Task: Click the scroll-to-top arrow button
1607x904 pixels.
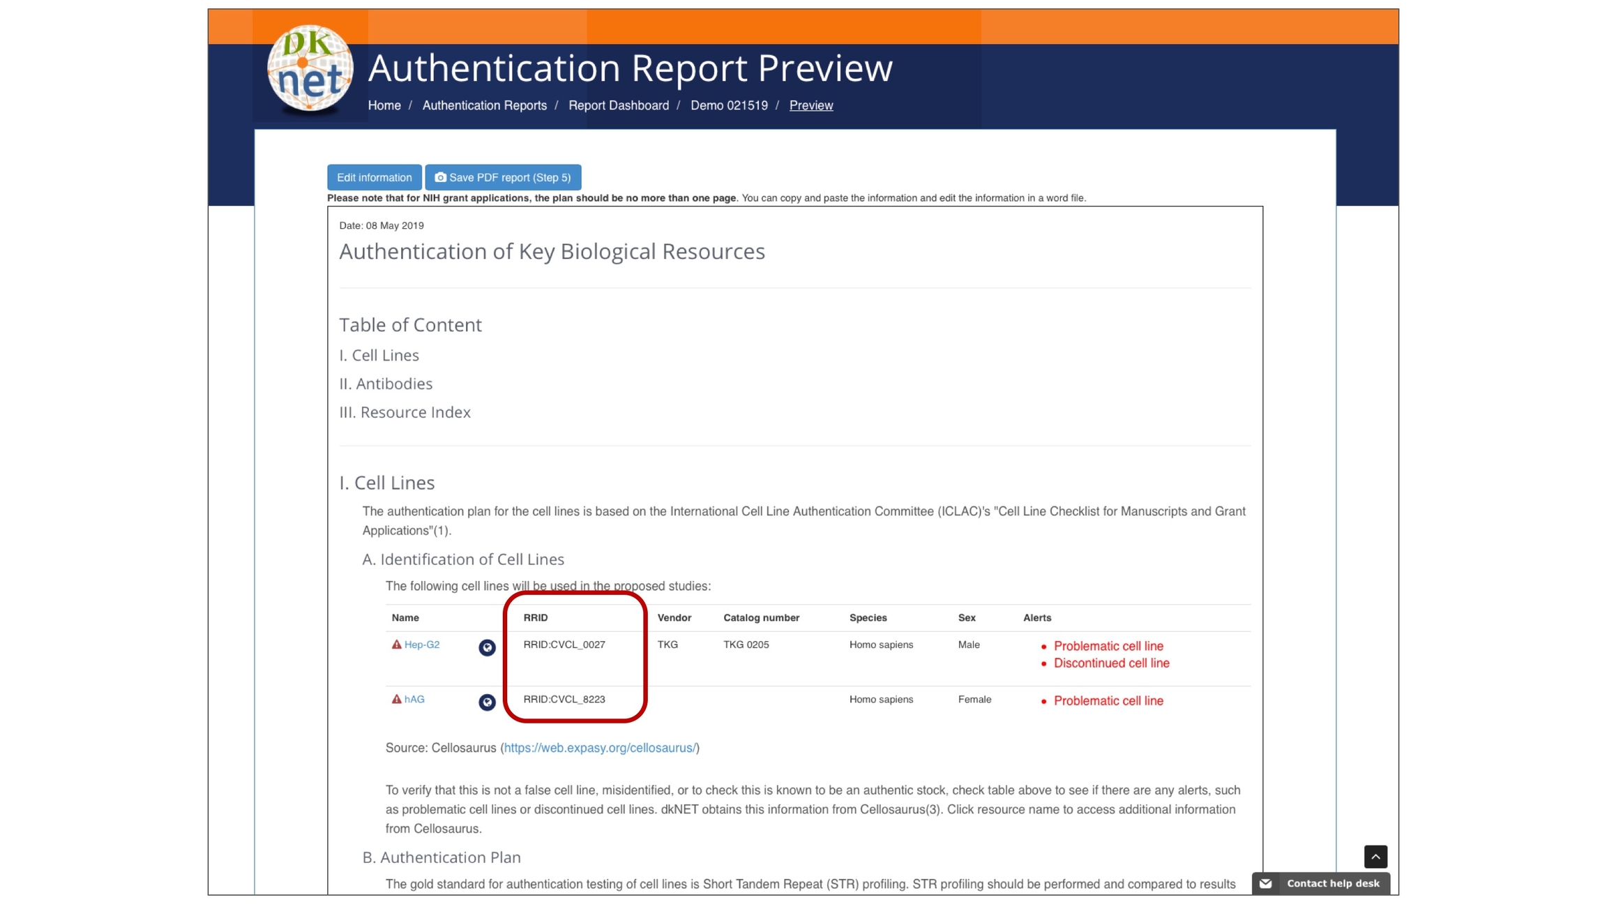Action: point(1375,857)
